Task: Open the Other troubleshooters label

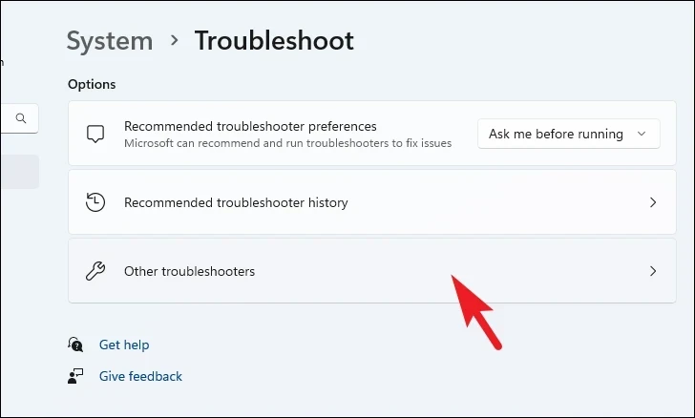Action: pos(190,271)
